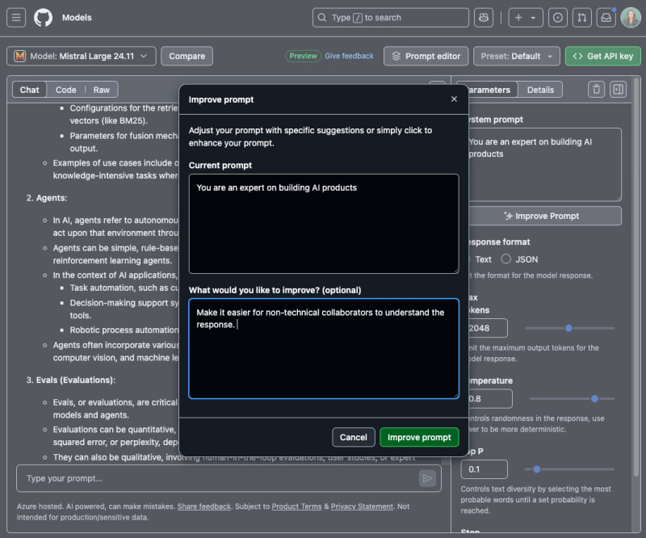Expand the plus create-new dropdown

[x=525, y=18]
